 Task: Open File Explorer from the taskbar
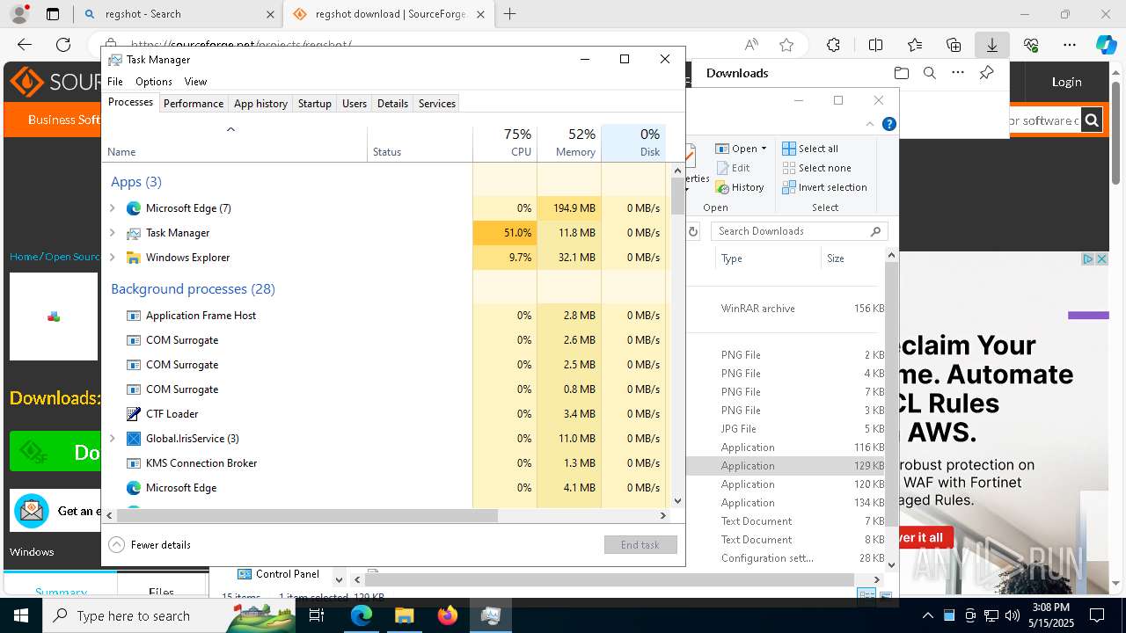404,615
